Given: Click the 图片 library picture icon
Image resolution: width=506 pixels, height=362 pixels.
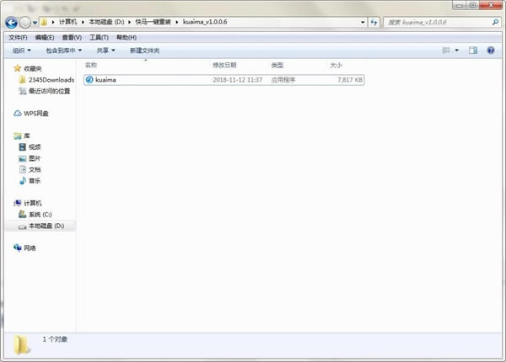Looking at the screenshot, I should (x=22, y=158).
